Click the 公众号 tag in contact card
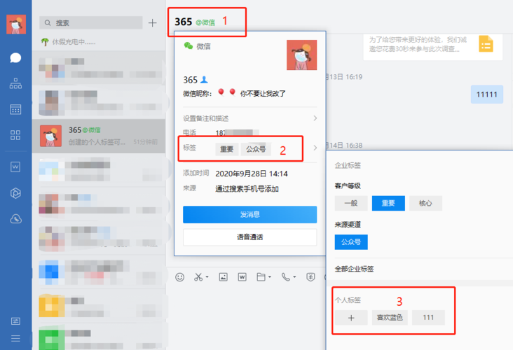Image resolution: width=513 pixels, height=350 pixels. pyautogui.click(x=256, y=149)
